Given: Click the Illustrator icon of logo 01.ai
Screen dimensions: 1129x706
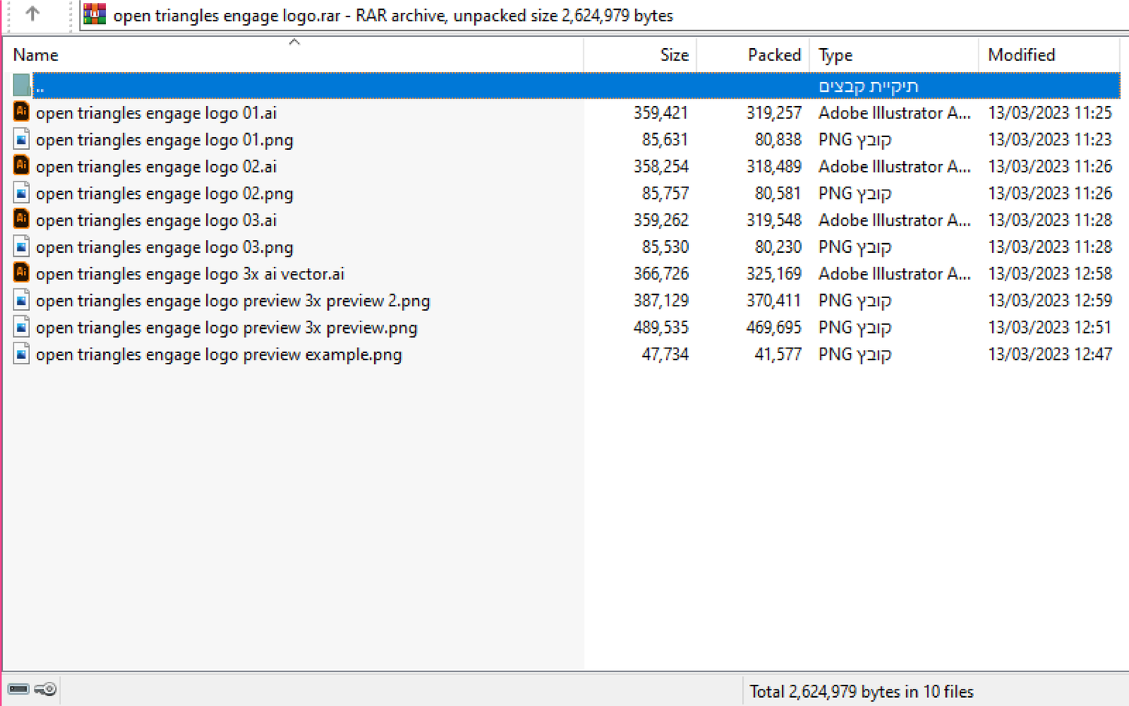Looking at the screenshot, I should point(21,112).
